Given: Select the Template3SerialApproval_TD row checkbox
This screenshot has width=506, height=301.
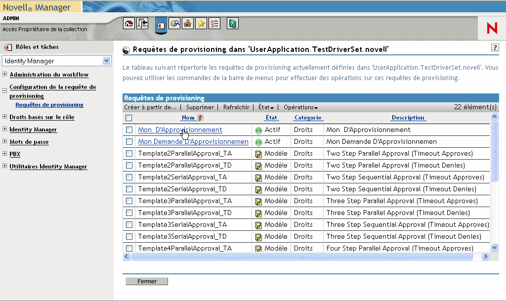Looking at the screenshot, I should tap(129, 237).
